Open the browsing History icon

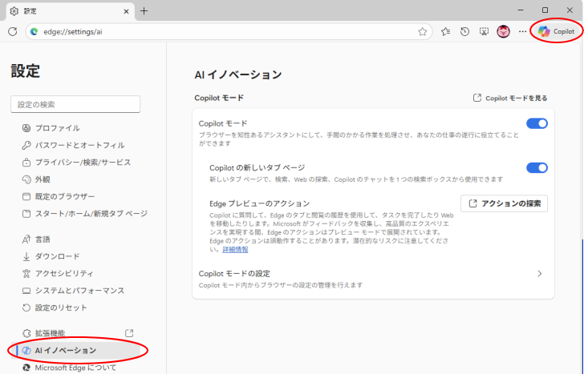tap(464, 31)
